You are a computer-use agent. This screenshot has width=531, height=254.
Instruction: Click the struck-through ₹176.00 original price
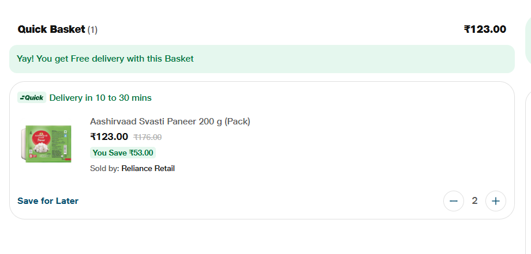coord(148,137)
